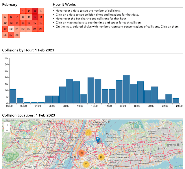
Task: Click the bar starting at 14:00
Action: click(112, 96)
